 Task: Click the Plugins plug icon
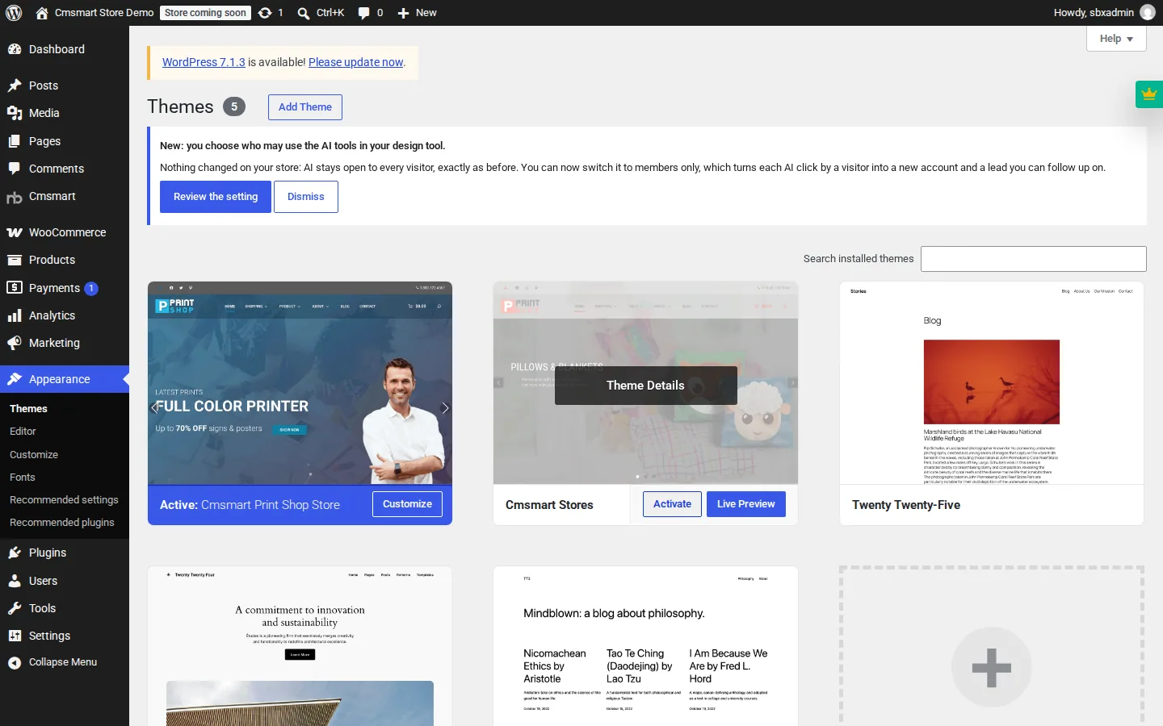[15, 553]
